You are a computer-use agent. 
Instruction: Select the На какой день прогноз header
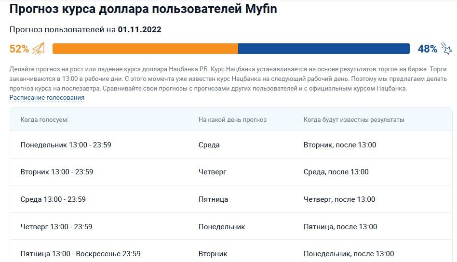coord(232,119)
